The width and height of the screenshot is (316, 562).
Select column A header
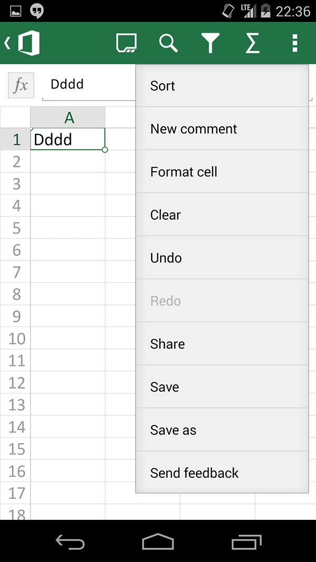[x=68, y=117]
